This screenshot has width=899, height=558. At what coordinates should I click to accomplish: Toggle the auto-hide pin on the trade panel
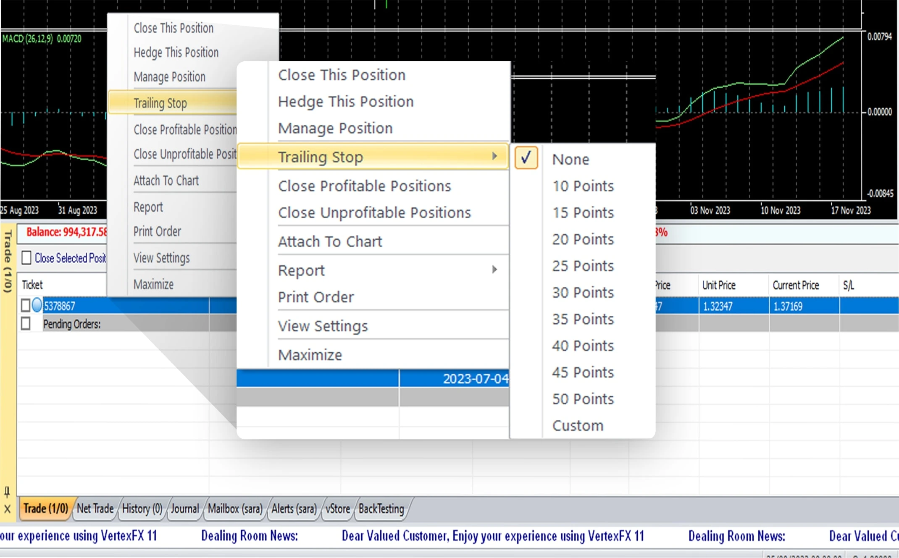pyautogui.click(x=7, y=490)
